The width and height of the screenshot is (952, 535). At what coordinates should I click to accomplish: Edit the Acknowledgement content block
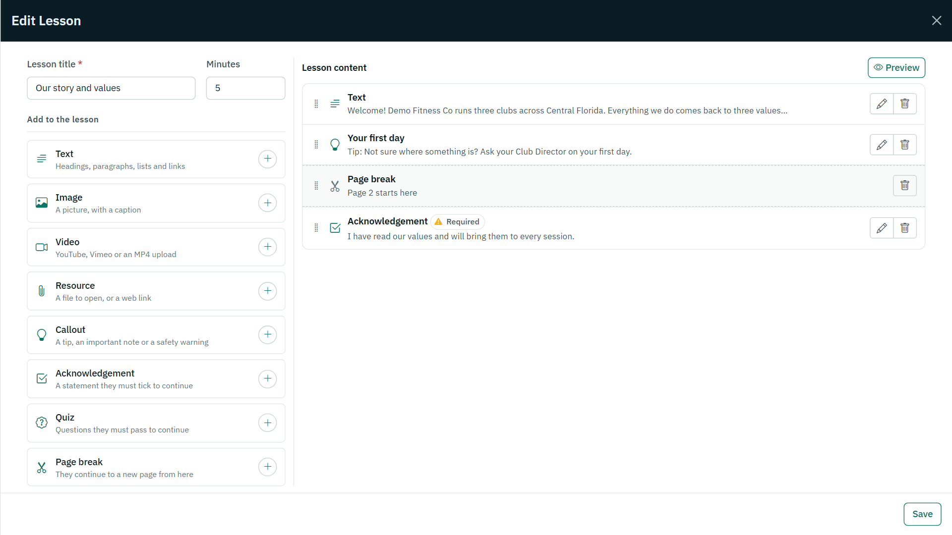point(882,228)
